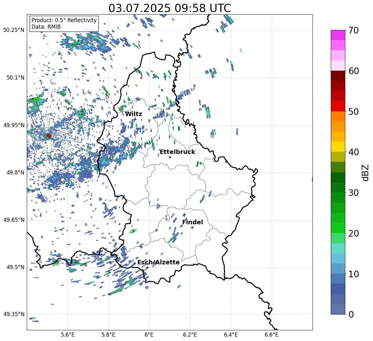Click the 6°E longitude label
The image size is (373, 341).
[x=149, y=335]
